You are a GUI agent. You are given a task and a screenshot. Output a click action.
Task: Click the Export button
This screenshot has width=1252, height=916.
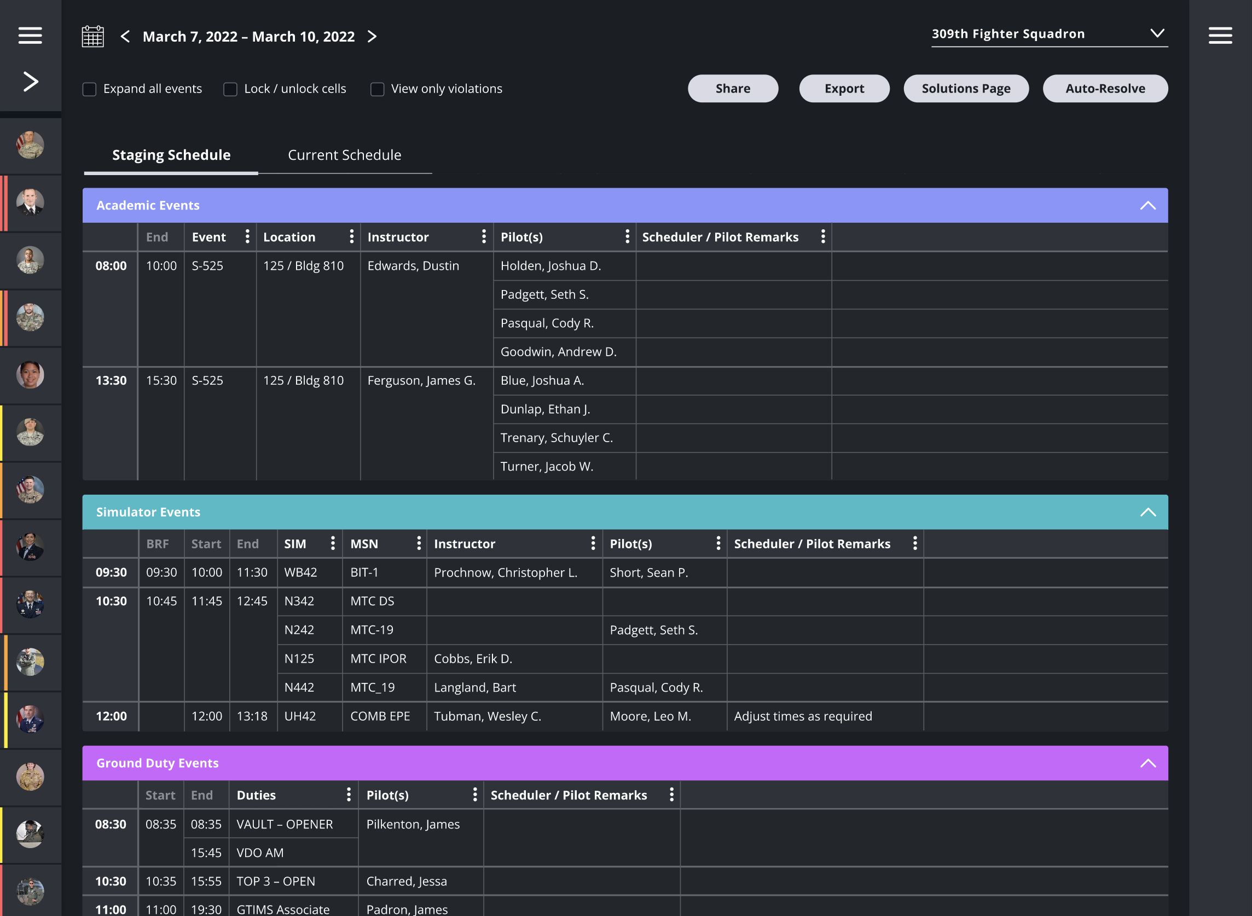click(843, 89)
